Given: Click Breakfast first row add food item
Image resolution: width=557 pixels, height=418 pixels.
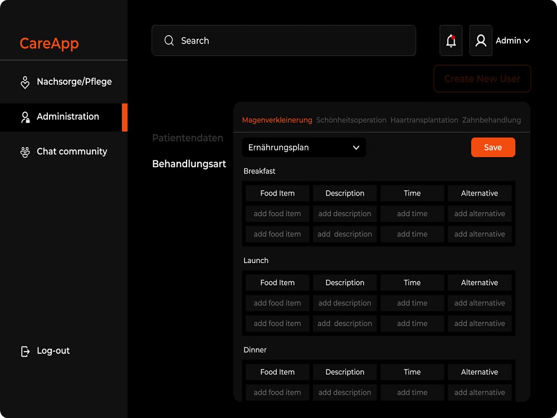Looking at the screenshot, I should (x=277, y=213).
